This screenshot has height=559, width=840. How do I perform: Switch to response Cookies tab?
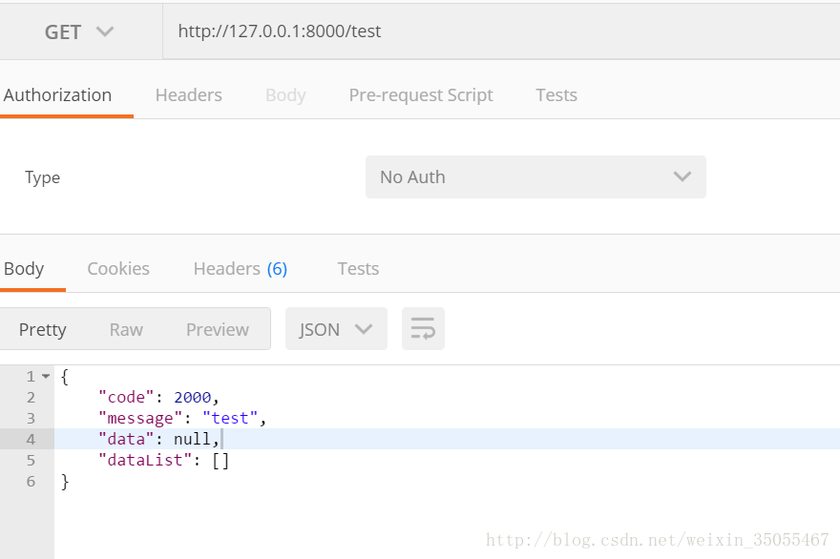(x=118, y=269)
